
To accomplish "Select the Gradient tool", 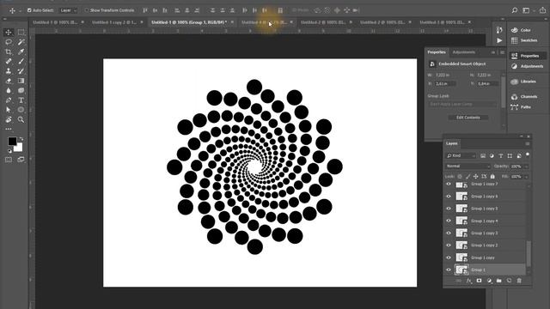I will (x=21, y=81).
